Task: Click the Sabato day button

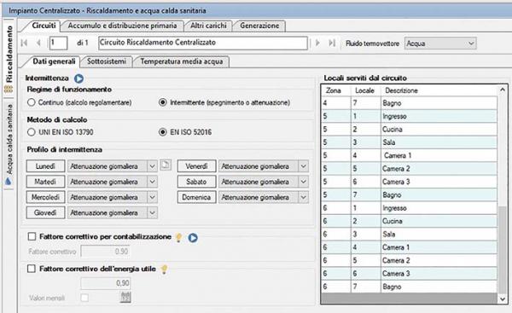Action: tap(196, 182)
